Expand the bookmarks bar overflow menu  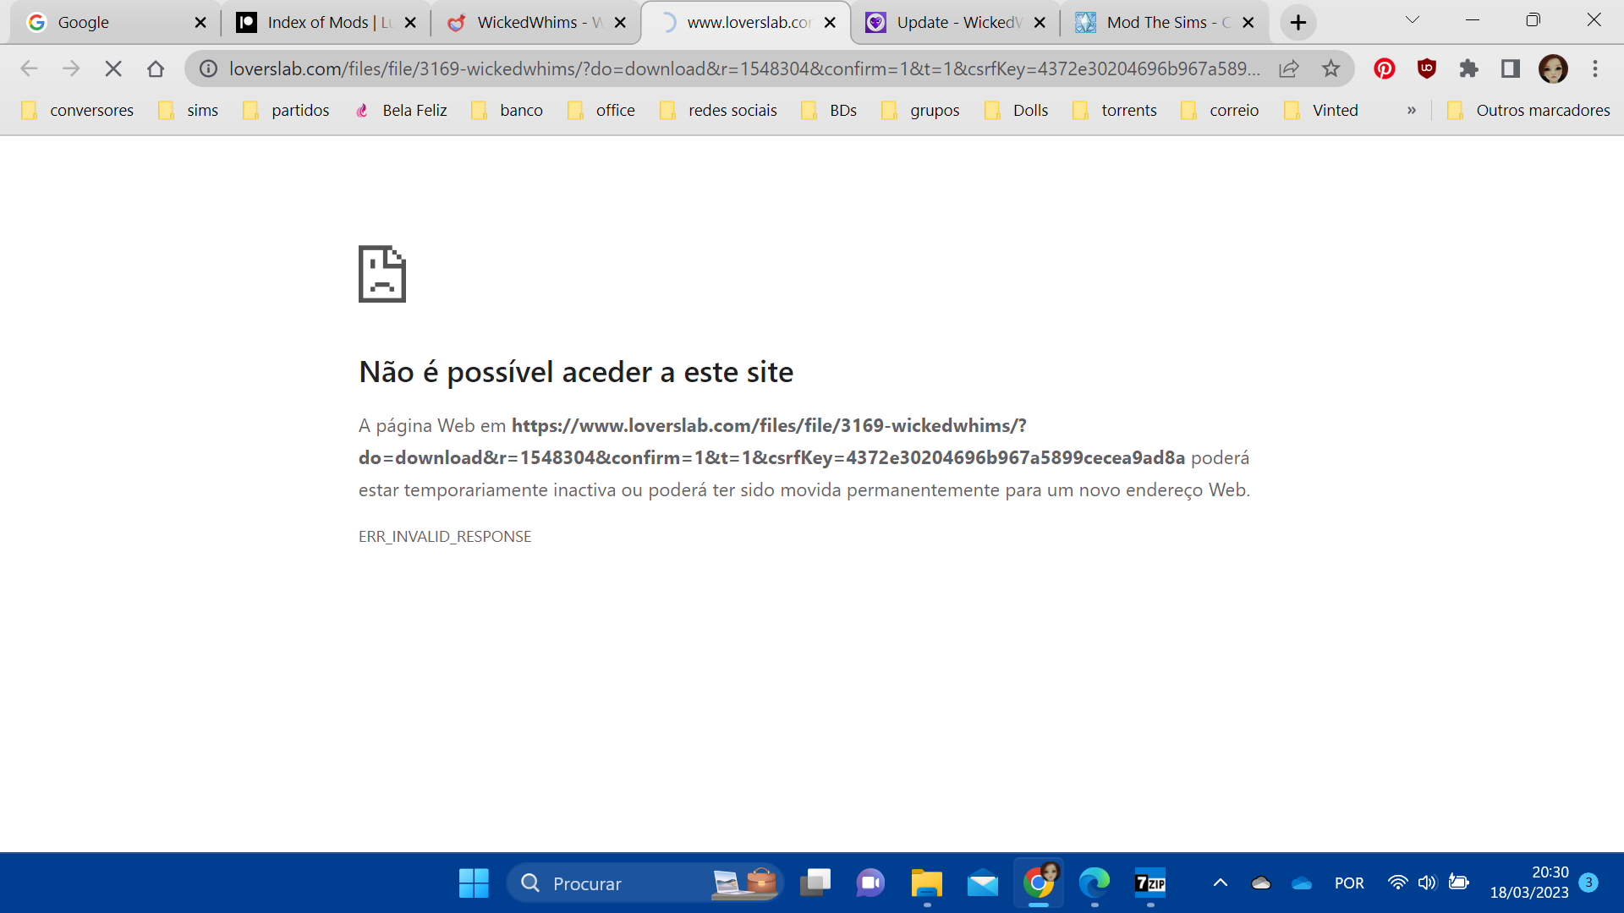(1410, 109)
